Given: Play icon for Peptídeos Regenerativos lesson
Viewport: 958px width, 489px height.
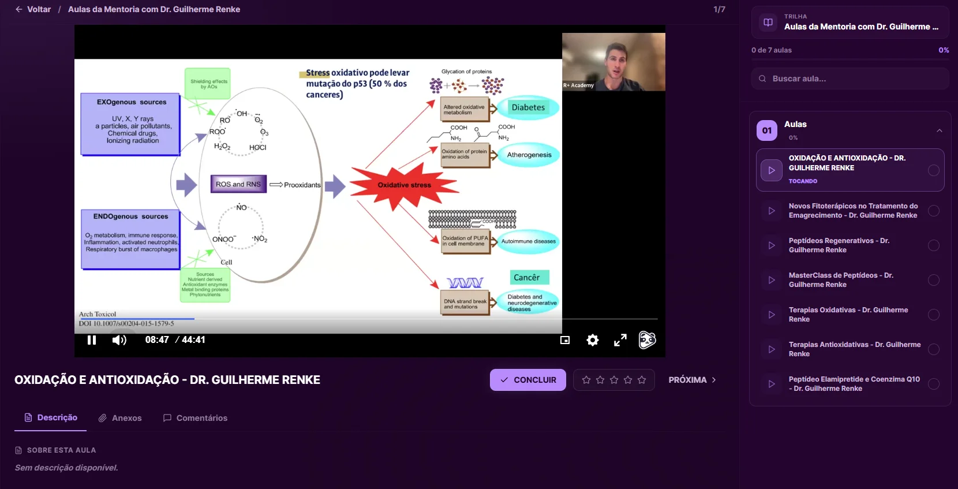Looking at the screenshot, I should pos(772,245).
